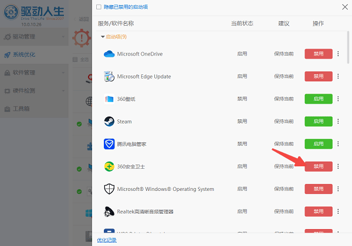Click the 软件管理 bag icon in sidebar
The image size is (352, 246).
tap(8, 73)
